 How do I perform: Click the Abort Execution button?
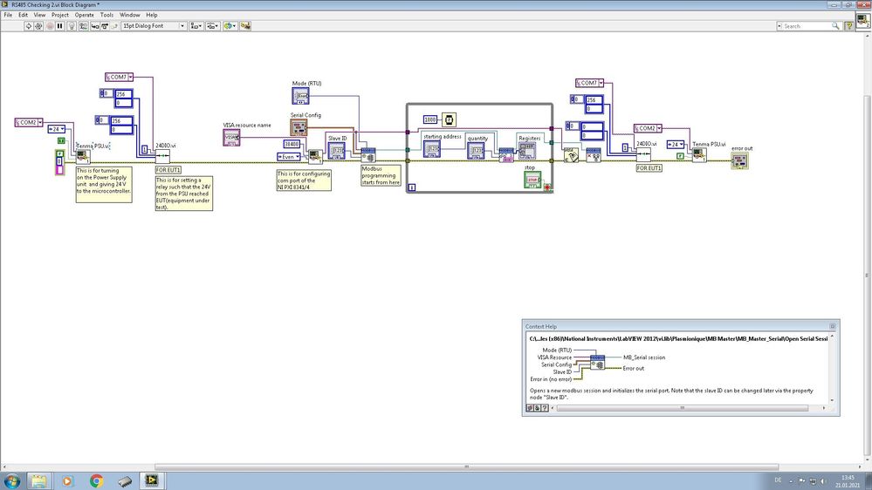pos(50,26)
